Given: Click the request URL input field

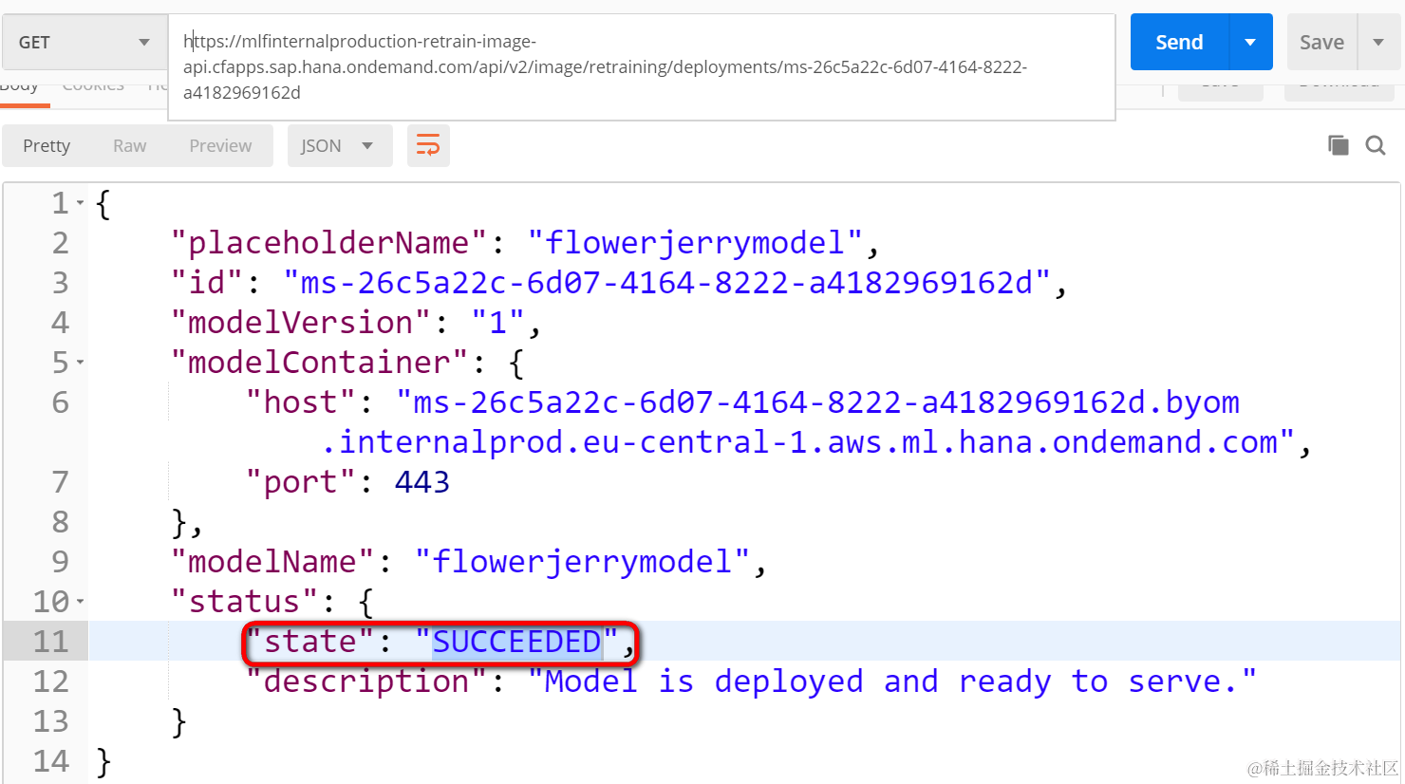Looking at the screenshot, I should click(642, 66).
